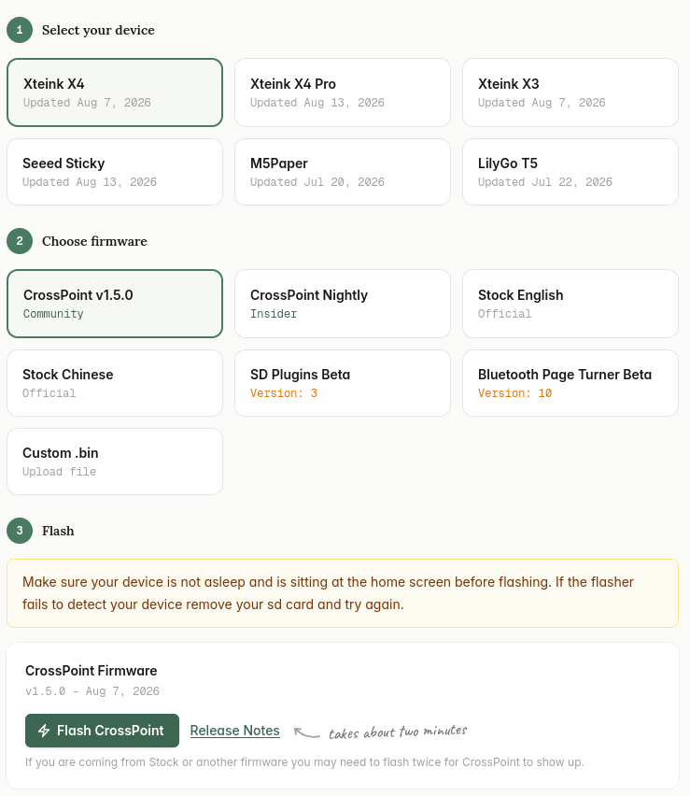
Task: Open the Release Notes link
Action: 235,731
